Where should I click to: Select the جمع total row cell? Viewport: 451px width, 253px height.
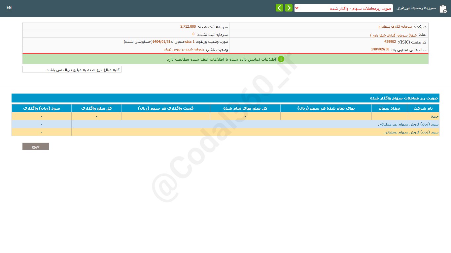coord(423,116)
